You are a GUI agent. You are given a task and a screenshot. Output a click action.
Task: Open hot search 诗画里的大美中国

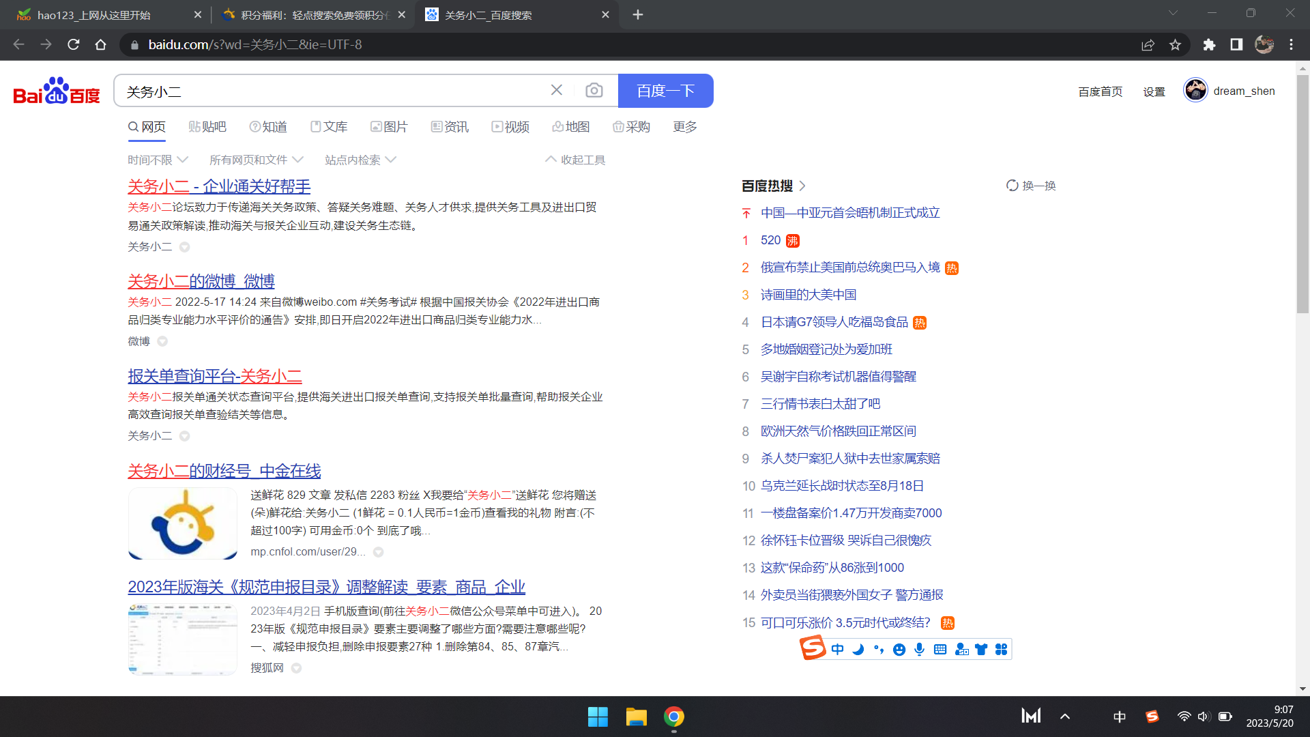pyautogui.click(x=809, y=295)
